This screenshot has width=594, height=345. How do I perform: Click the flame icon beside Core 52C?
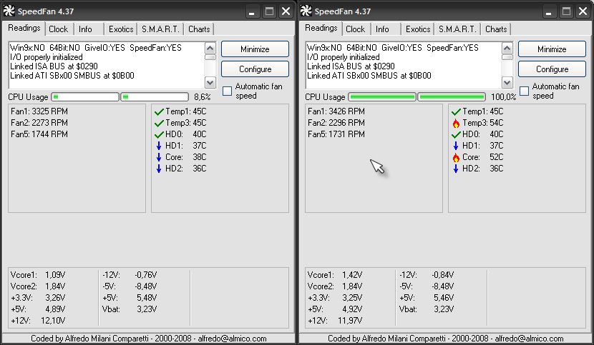coord(456,157)
